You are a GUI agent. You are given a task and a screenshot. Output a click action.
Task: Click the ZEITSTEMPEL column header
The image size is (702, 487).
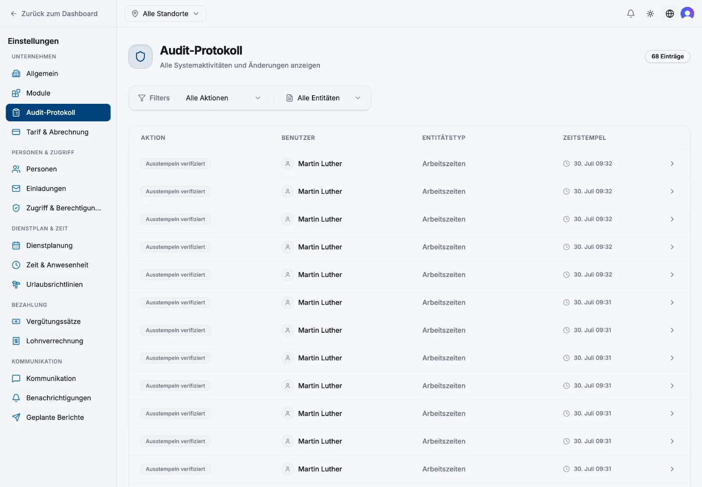(x=584, y=138)
